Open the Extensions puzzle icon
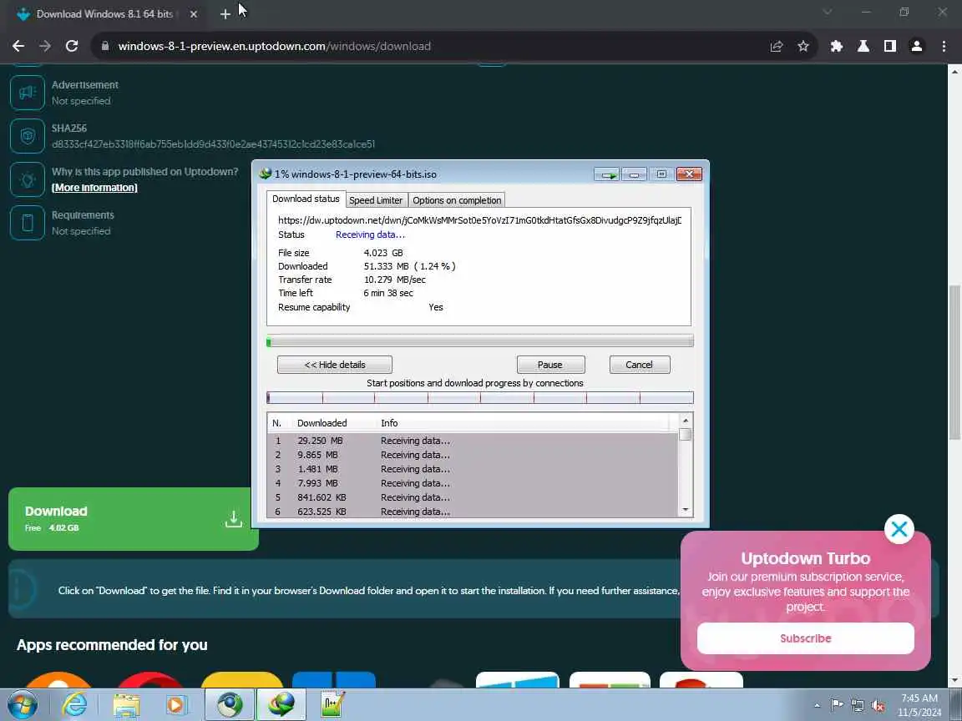Viewport: 962px width, 721px height. click(836, 46)
